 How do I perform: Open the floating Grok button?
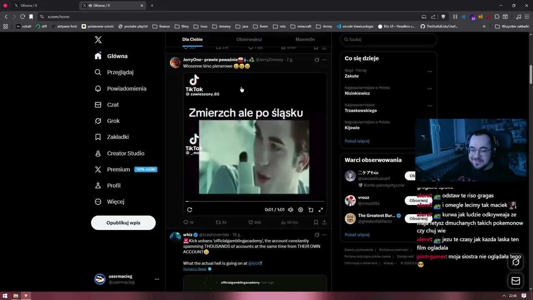(x=516, y=262)
